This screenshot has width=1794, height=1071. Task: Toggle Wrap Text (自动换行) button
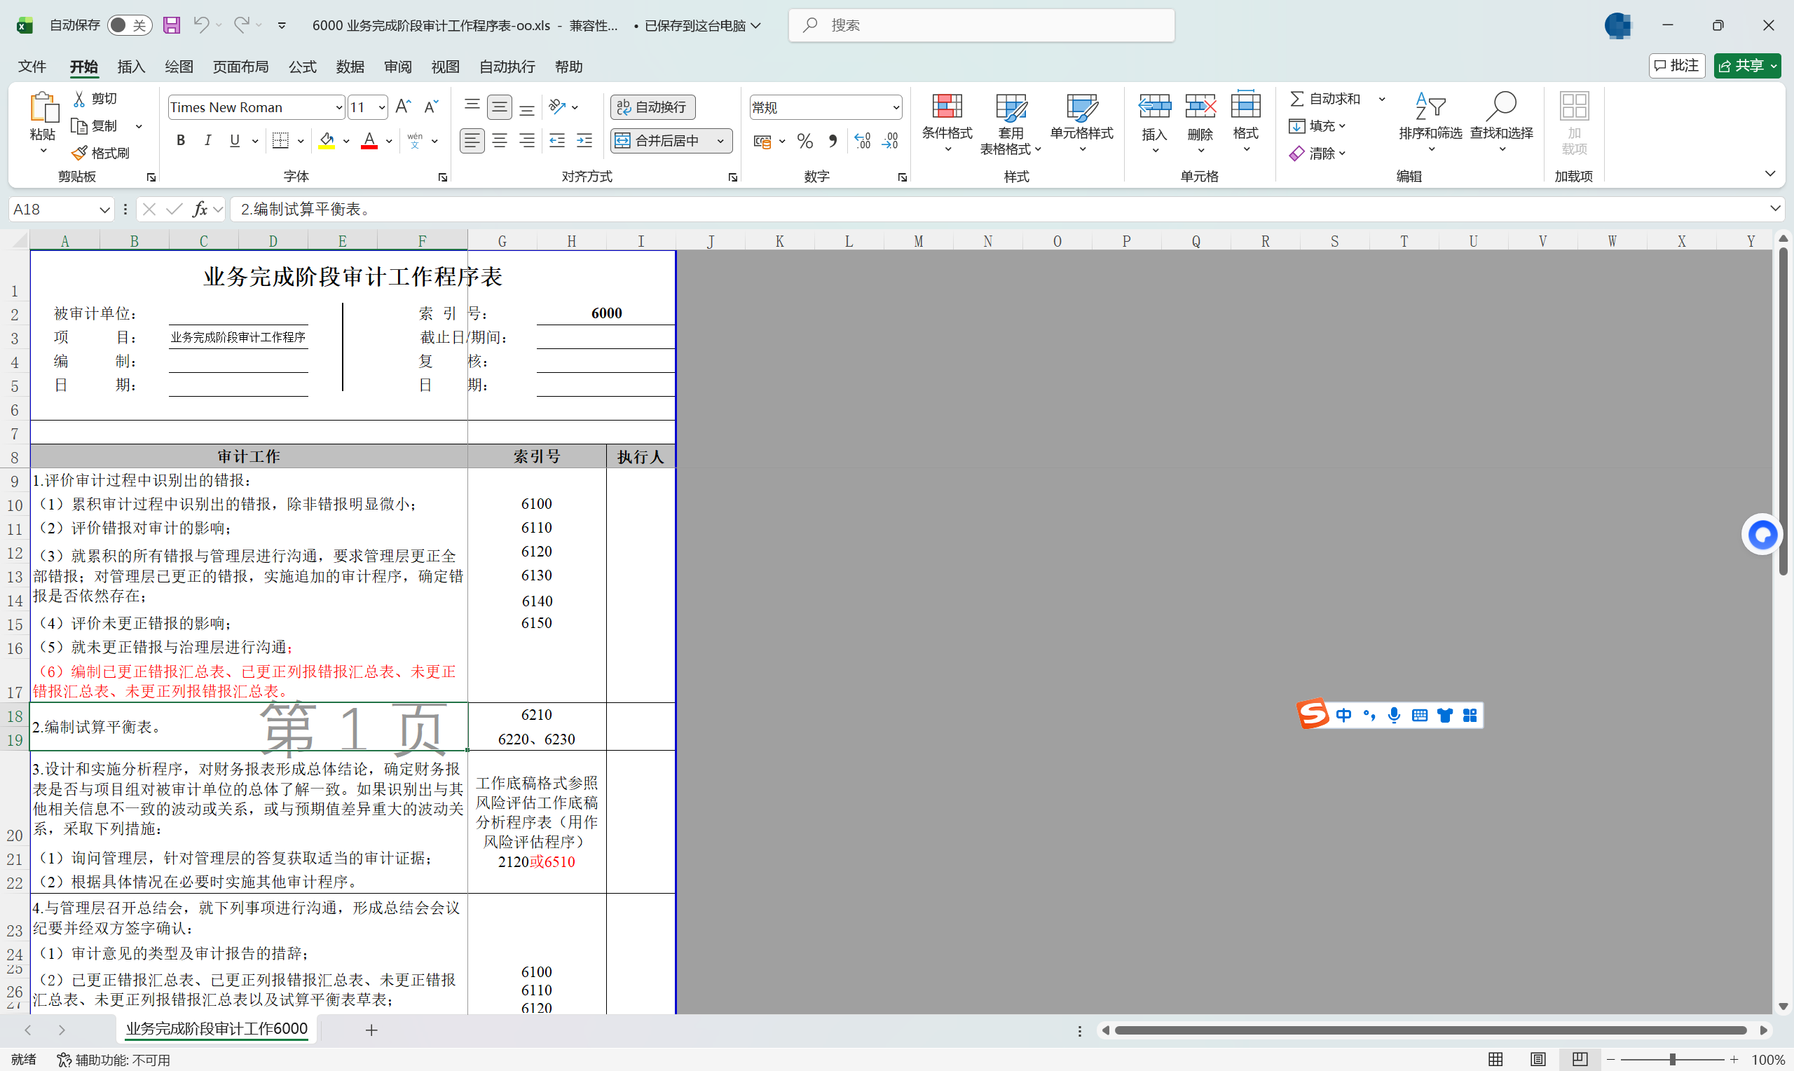tap(653, 107)
